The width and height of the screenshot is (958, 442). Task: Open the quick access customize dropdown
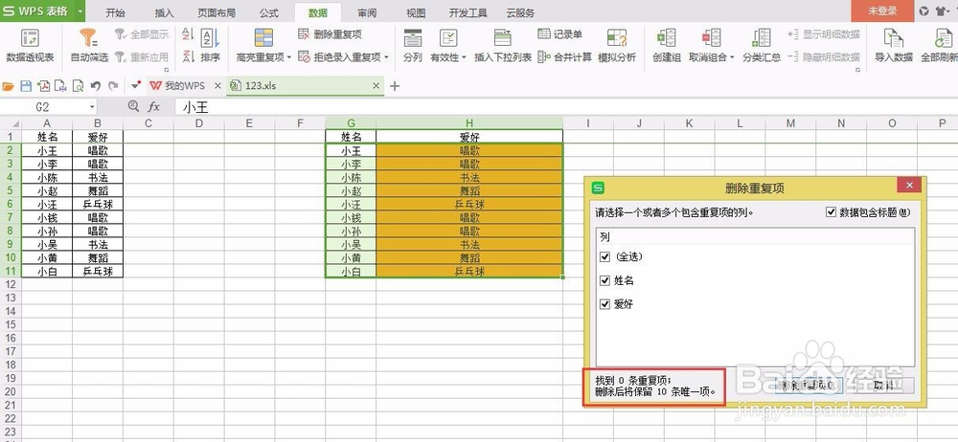[x=136, y=86]
